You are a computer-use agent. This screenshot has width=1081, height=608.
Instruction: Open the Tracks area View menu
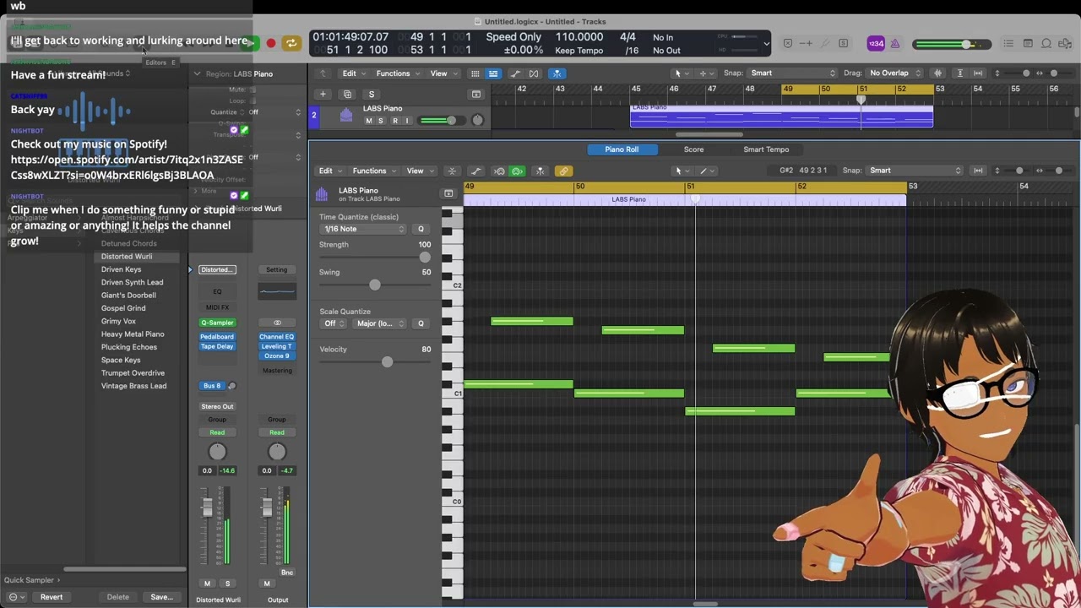443,73
